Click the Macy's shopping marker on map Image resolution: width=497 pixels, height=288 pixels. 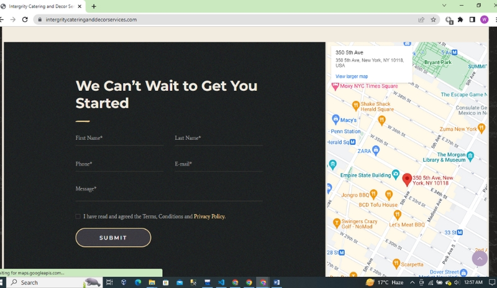pos(335,119)
